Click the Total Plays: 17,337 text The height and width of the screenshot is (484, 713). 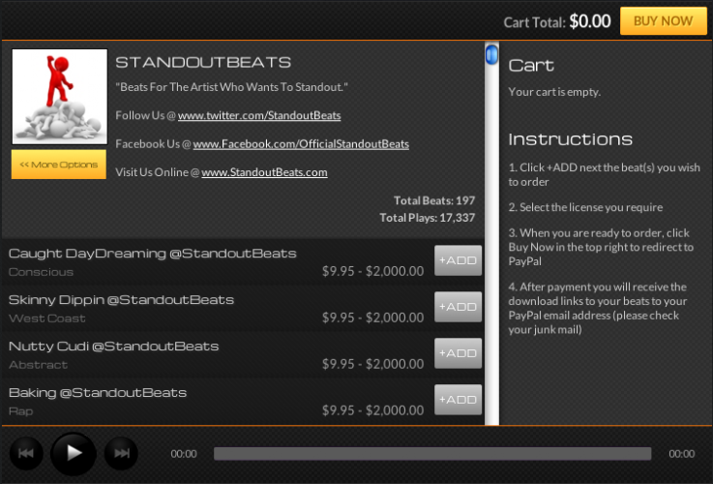[x=427, y=218]
